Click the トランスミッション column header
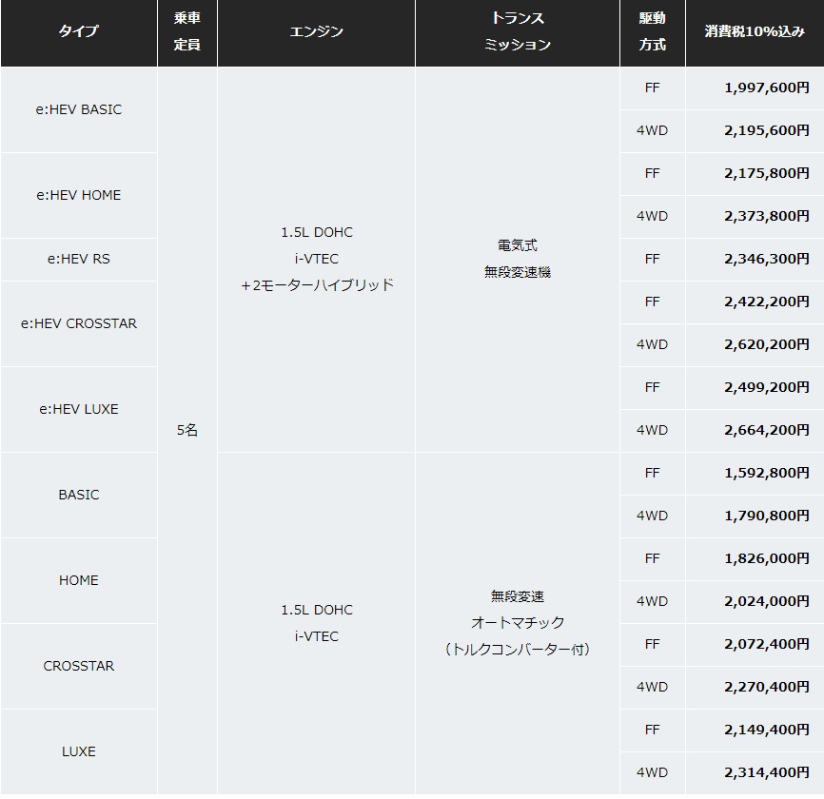The height and width of the screenshot is (799, 824). [x=518, y=31]
